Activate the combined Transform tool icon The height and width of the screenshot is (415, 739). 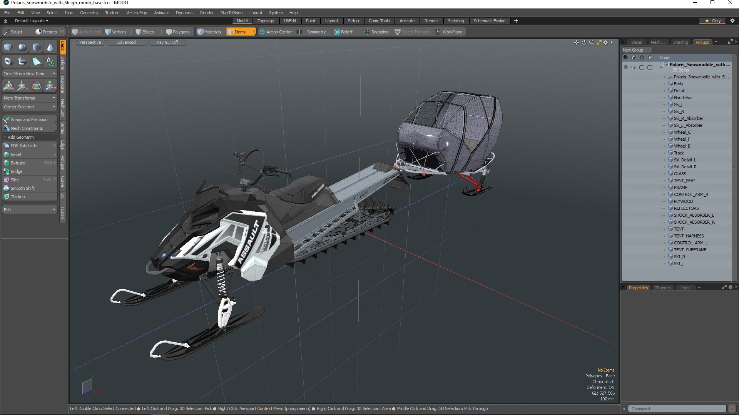pyautogui.click(x=8, y=86)
